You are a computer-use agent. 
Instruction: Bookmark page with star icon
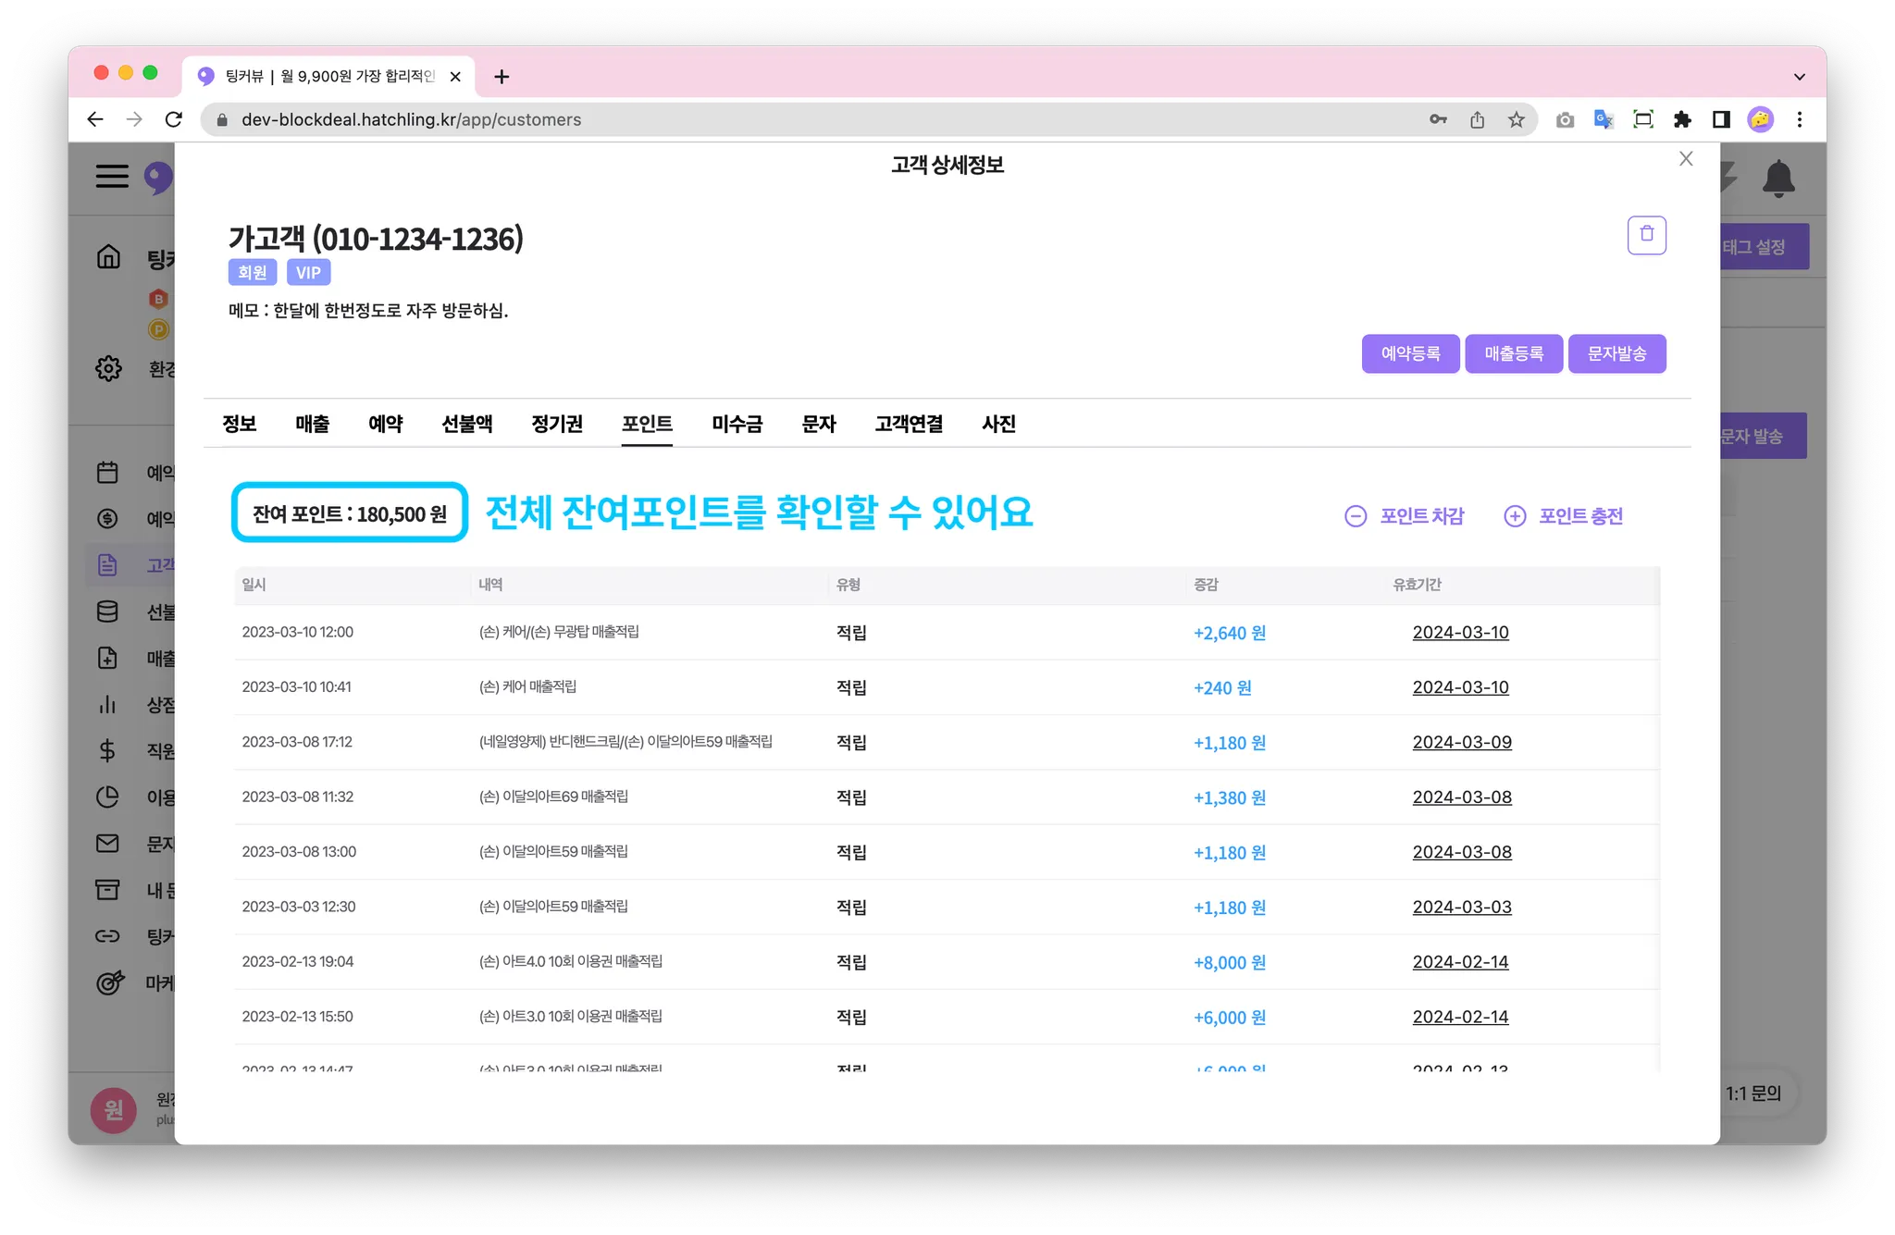pyautogui.click(x=1516, y=119)
